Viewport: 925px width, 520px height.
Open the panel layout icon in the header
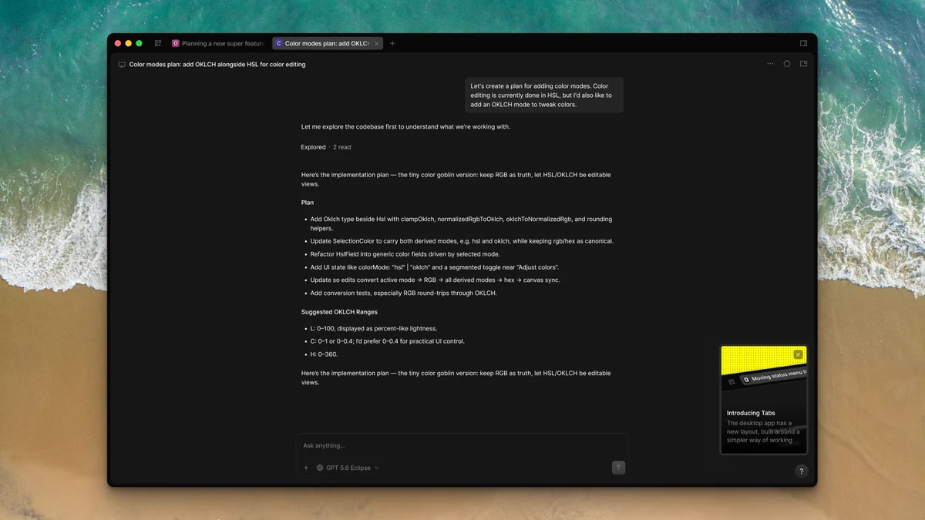[803, 64]
